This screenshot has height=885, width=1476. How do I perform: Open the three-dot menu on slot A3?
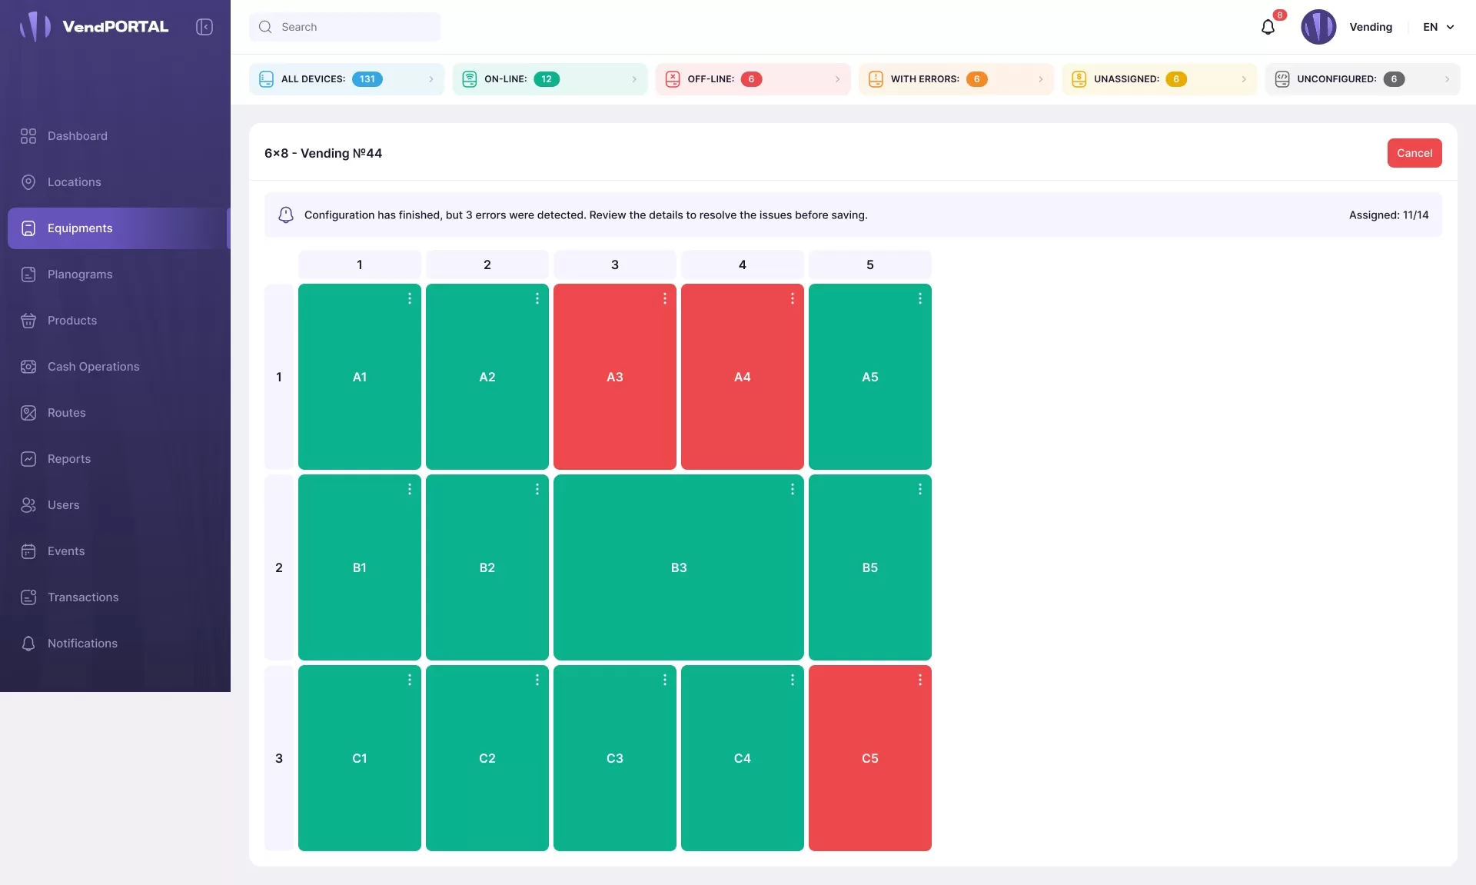pyautogui.click(x=664, y=298)
